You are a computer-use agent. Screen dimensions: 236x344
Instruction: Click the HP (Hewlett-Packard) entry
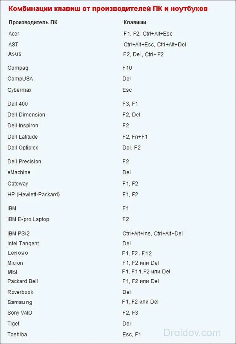(34, 194)
